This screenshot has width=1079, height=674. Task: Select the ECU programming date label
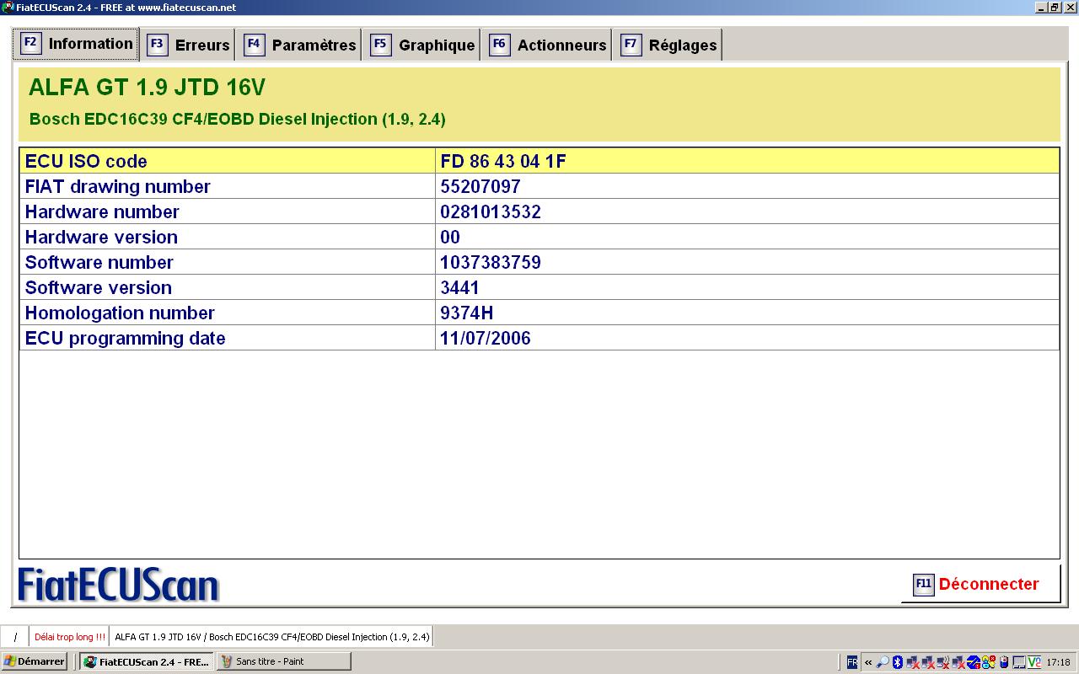[125, 338]
